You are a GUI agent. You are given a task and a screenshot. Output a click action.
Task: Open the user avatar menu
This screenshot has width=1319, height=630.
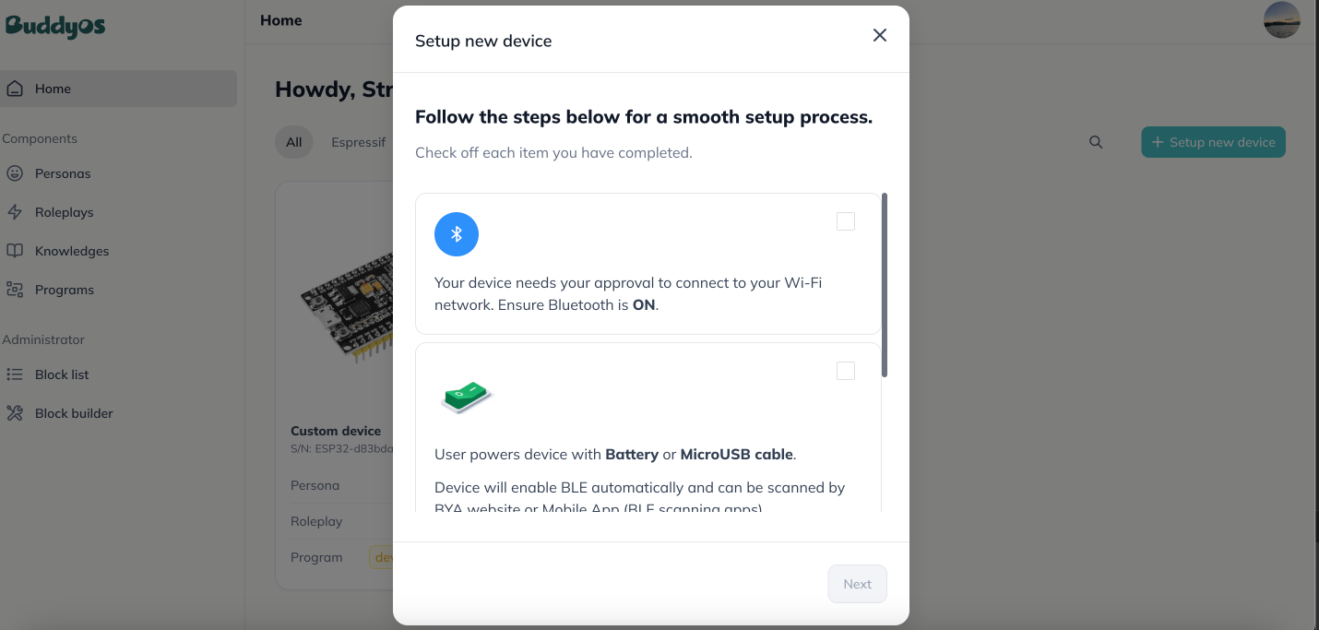(x=1282, y=19)
